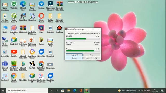Open the green Typing Master 10 shortcut
166x93 pixels.
click(x=14, y=18)
